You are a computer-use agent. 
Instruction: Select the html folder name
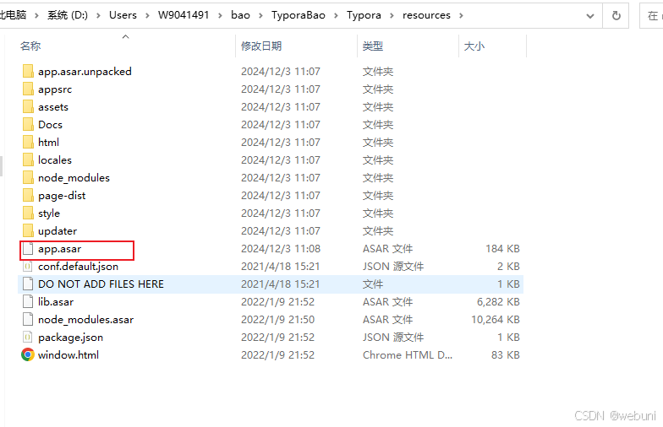[48, 142]
